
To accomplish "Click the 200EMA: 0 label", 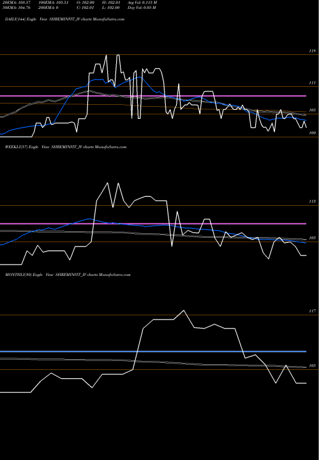I will 48,8.
